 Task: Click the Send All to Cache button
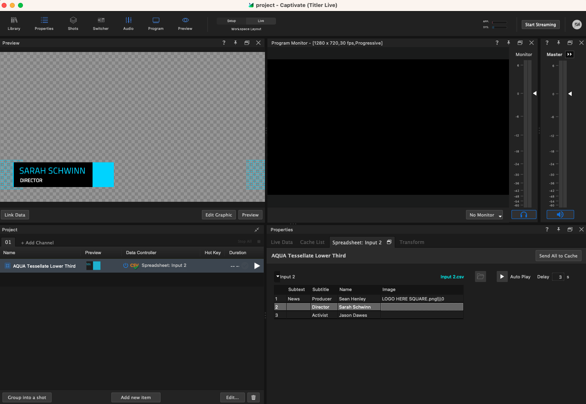pyautogui.click(x=558, y=256)
